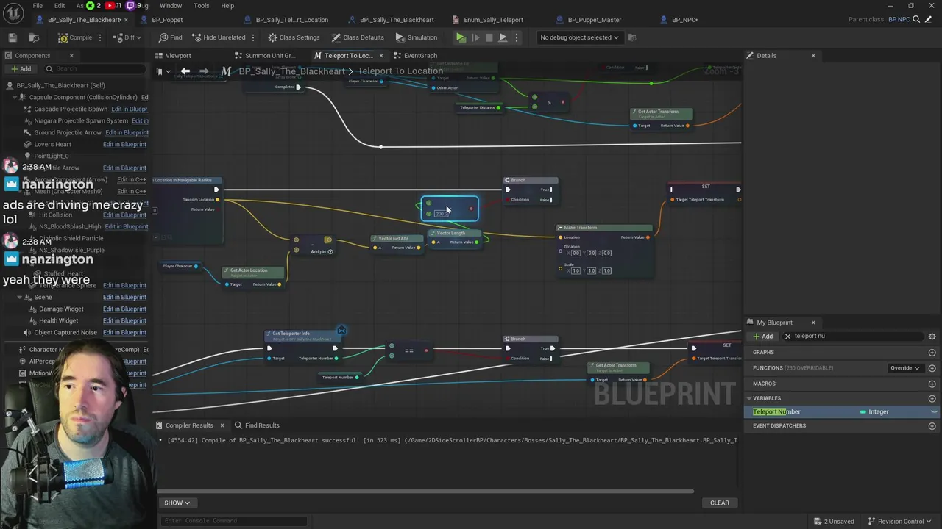
Task: Navigate forward in graph history
Action: click(x=204, y=71)
